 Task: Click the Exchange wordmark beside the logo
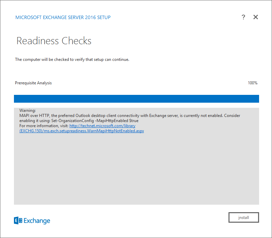coord(37,221)
